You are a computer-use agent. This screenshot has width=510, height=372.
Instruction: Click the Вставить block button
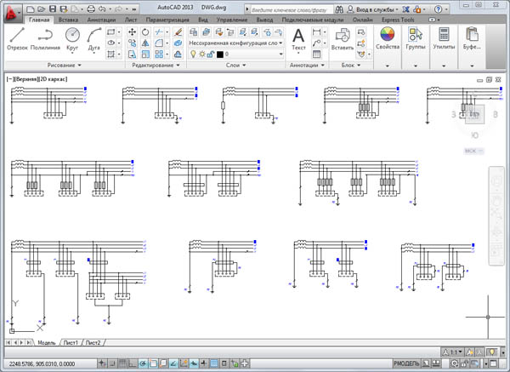click(x=343, y=38)
